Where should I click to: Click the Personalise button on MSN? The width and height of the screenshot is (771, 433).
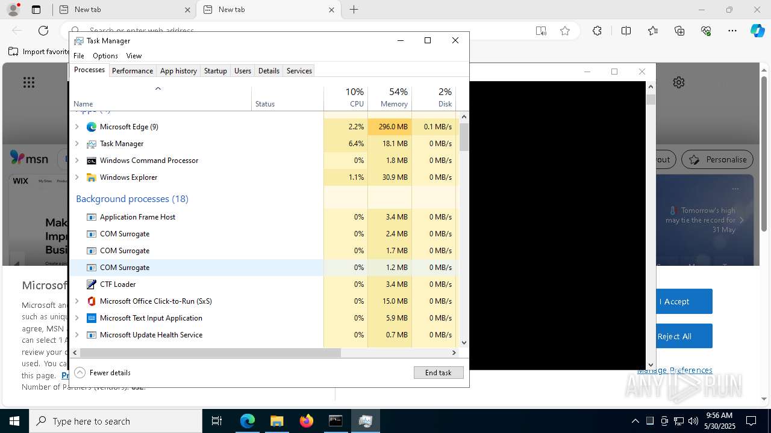tap(717, 159)
